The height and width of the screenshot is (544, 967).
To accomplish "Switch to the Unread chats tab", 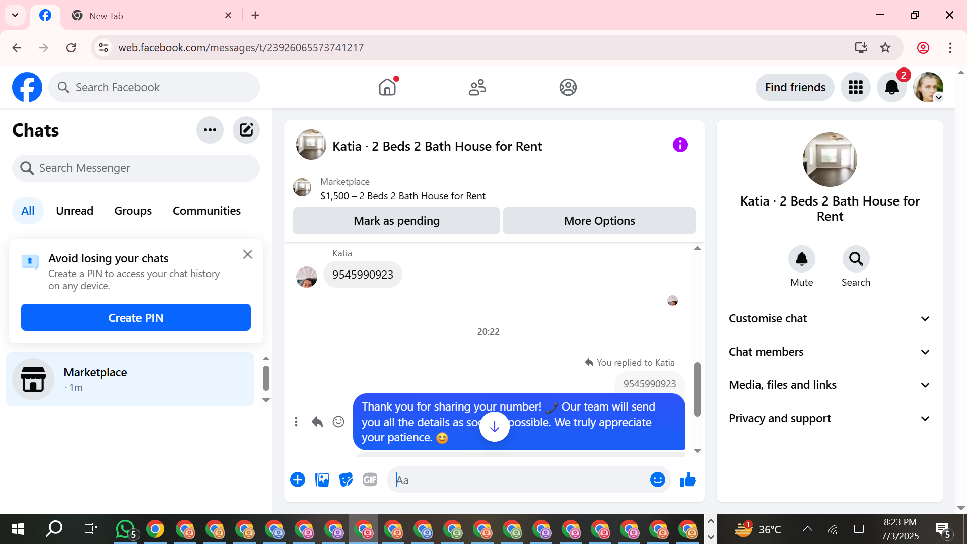I will (75, 211).
